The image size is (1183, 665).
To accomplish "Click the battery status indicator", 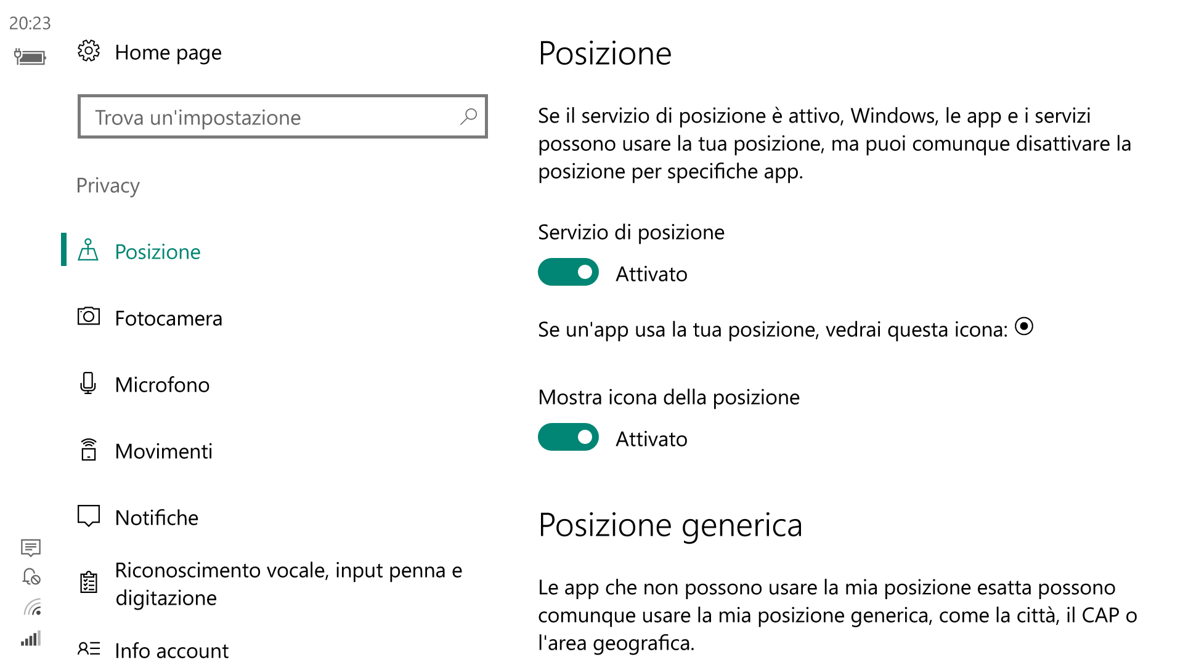I will click(30, 57).
